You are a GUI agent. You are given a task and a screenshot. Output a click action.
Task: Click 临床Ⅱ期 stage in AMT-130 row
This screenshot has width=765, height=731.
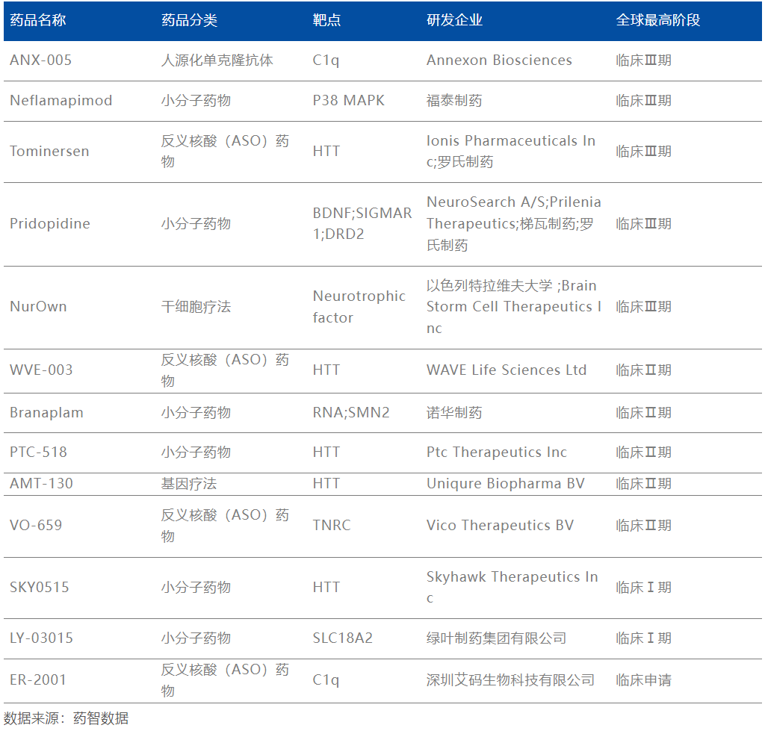click(643, 484)
